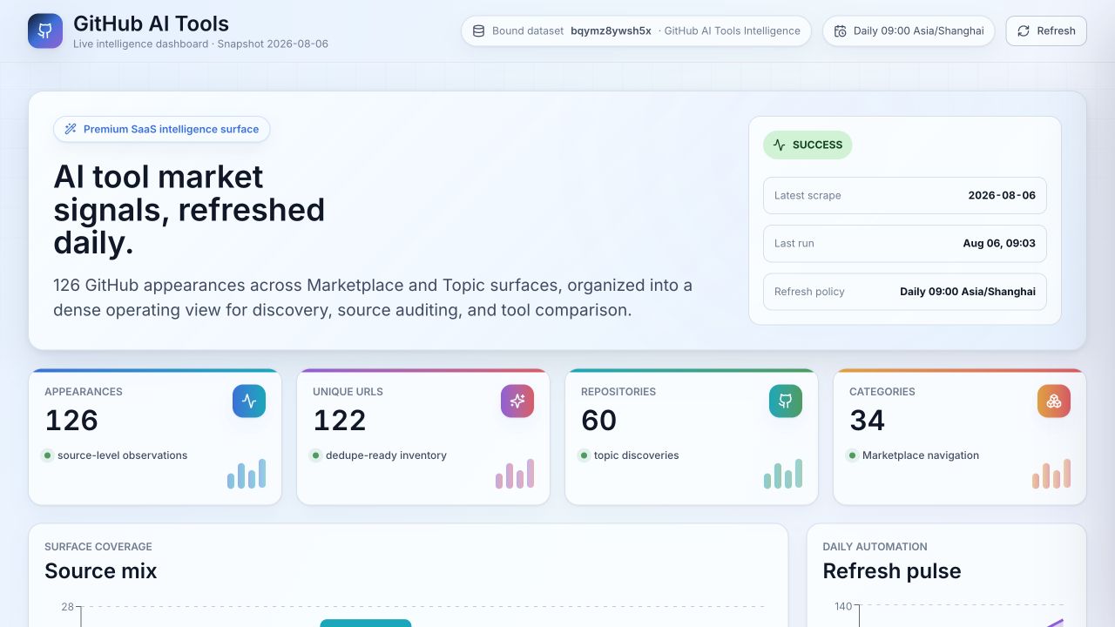Click the calendar icon in schedule pill

(x=841, y=31)
